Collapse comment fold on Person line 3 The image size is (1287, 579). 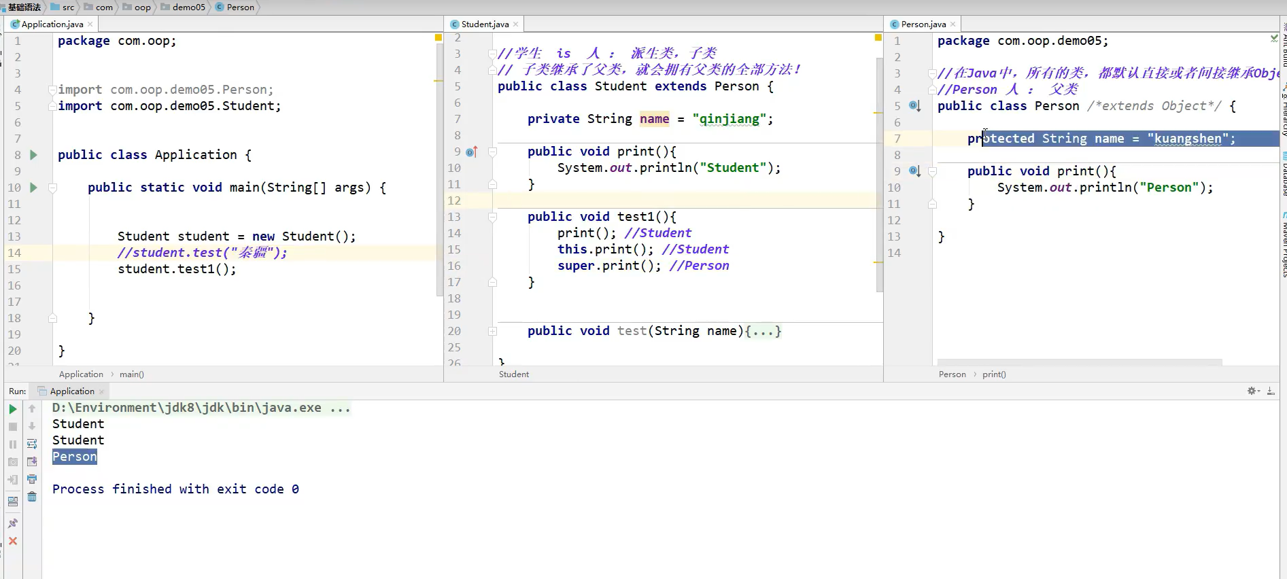[x=932, y=73]
